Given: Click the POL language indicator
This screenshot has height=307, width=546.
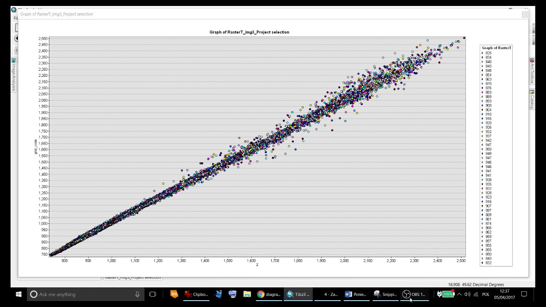Looking at the screenshot, I should [486, 294].
